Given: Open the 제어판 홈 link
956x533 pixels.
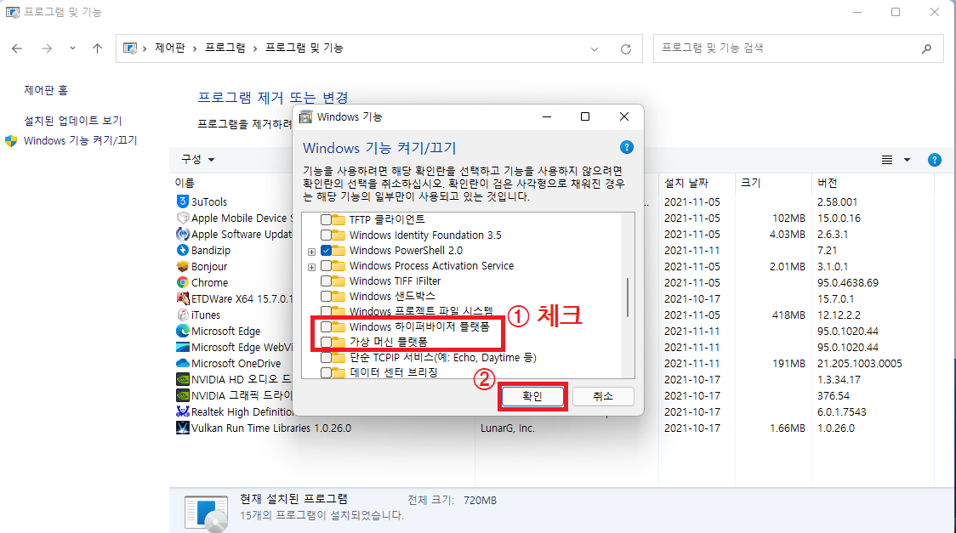Looking at the screenshot, I should pos(46,90).
